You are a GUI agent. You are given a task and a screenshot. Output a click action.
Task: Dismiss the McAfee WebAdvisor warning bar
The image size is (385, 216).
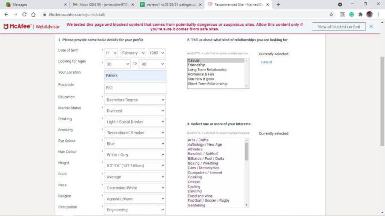(371, 26)
